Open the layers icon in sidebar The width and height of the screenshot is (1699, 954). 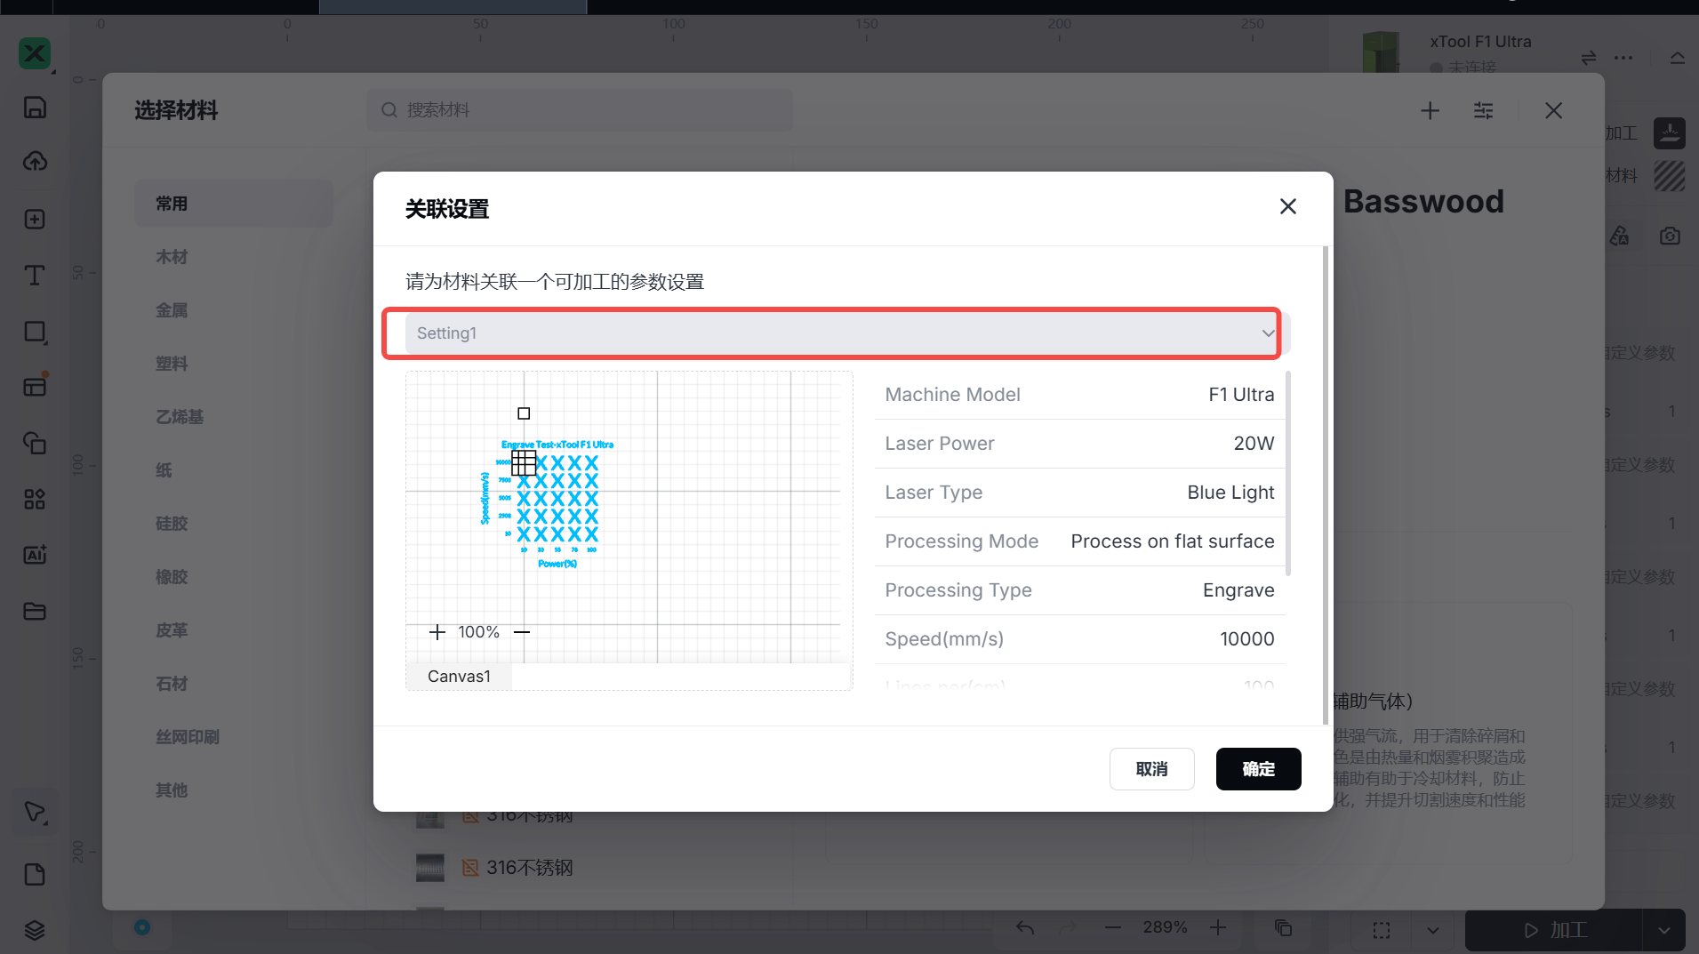pos(35,930)
